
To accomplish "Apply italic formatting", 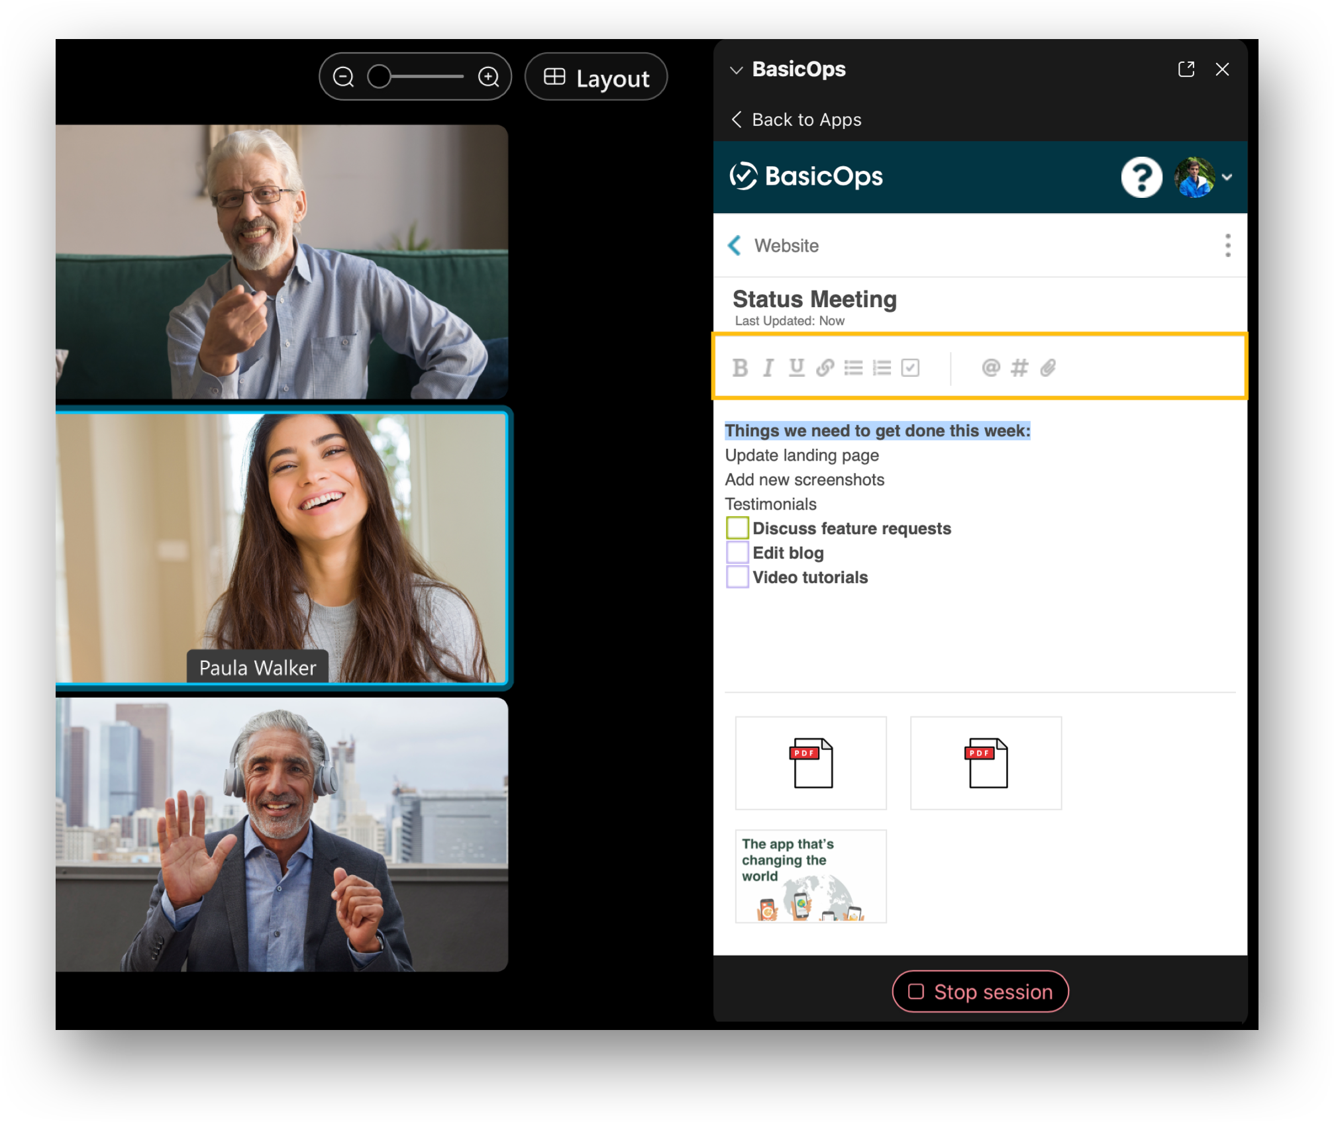I will 769,368.
